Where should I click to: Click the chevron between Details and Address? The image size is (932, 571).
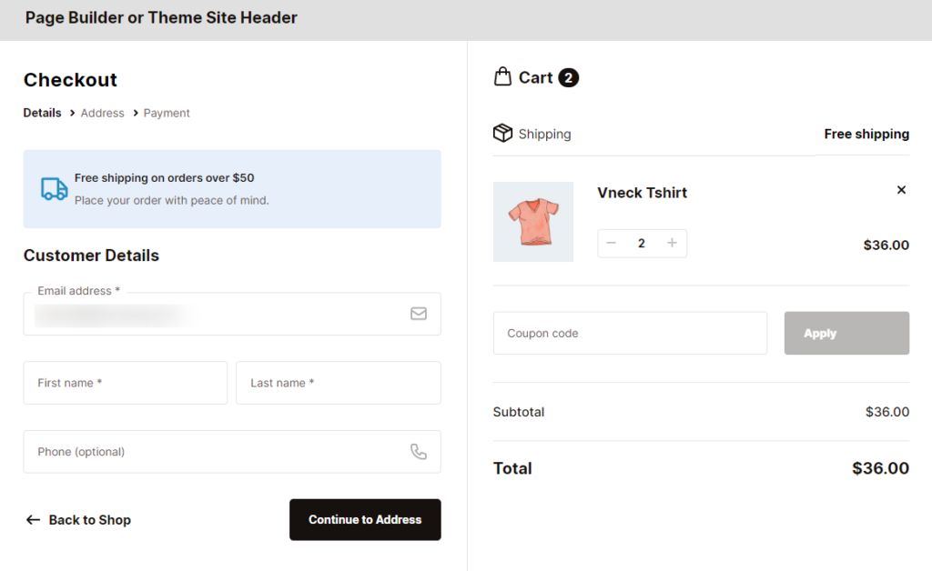click(x=71, y=113)
